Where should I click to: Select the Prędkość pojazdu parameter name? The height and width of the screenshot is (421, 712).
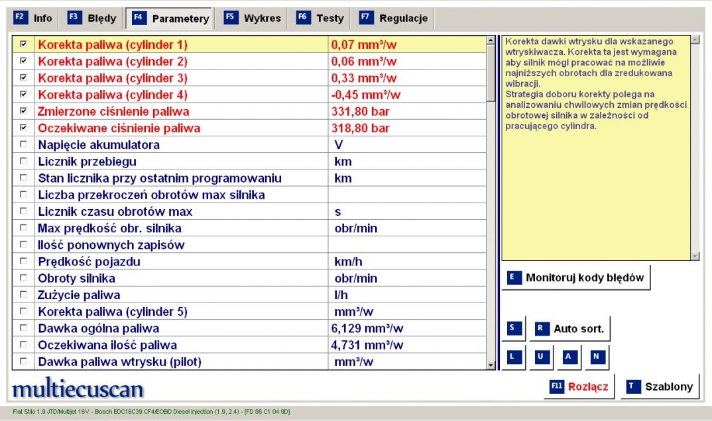pos(89,261)
